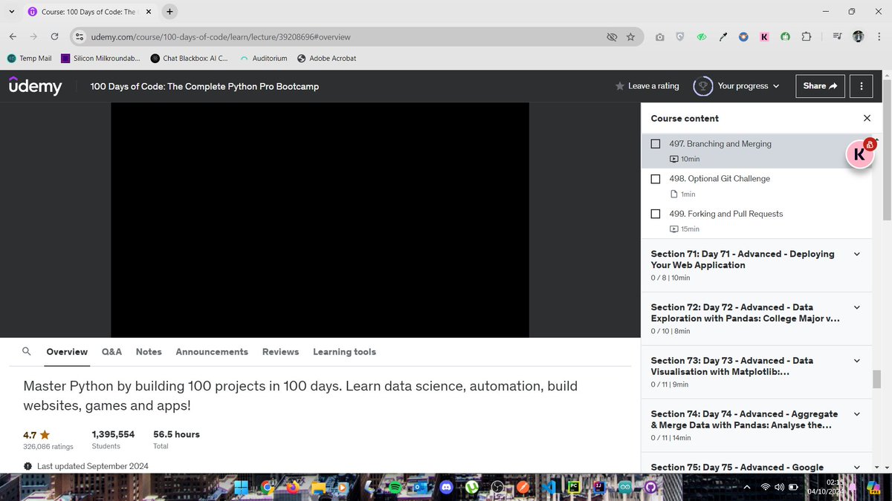Click the camera screenshot extension icon
This screenshot has height=501, width=892.
(659, 36)
